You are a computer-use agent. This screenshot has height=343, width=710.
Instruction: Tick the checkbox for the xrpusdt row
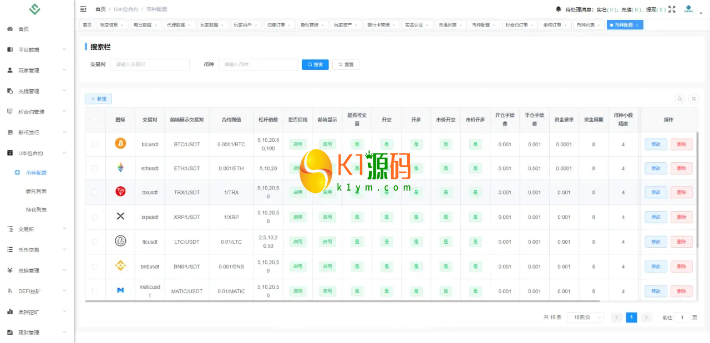pos(95,217)
